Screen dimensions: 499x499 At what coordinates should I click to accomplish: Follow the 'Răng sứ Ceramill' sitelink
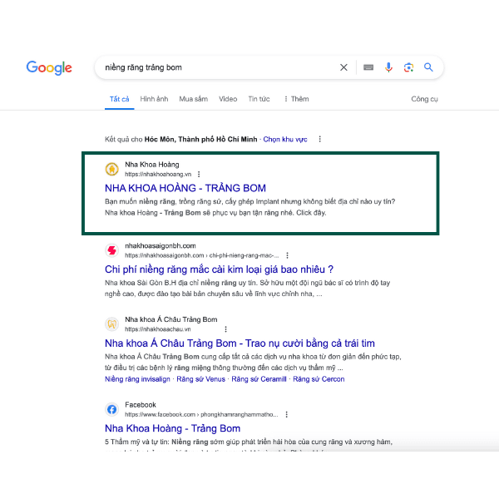(259, 379)
